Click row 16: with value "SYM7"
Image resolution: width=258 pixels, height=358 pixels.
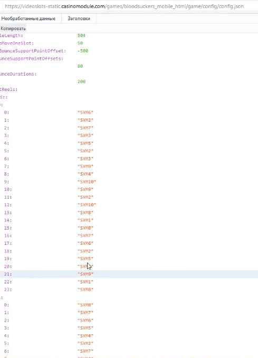click(x=129, y=236)
